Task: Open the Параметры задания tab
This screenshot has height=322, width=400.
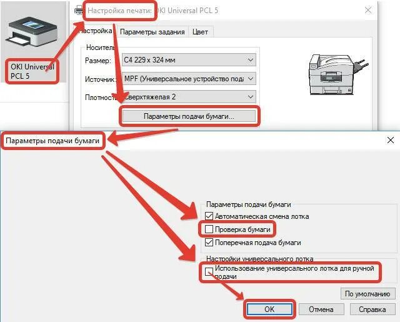Action: [152, 32]
